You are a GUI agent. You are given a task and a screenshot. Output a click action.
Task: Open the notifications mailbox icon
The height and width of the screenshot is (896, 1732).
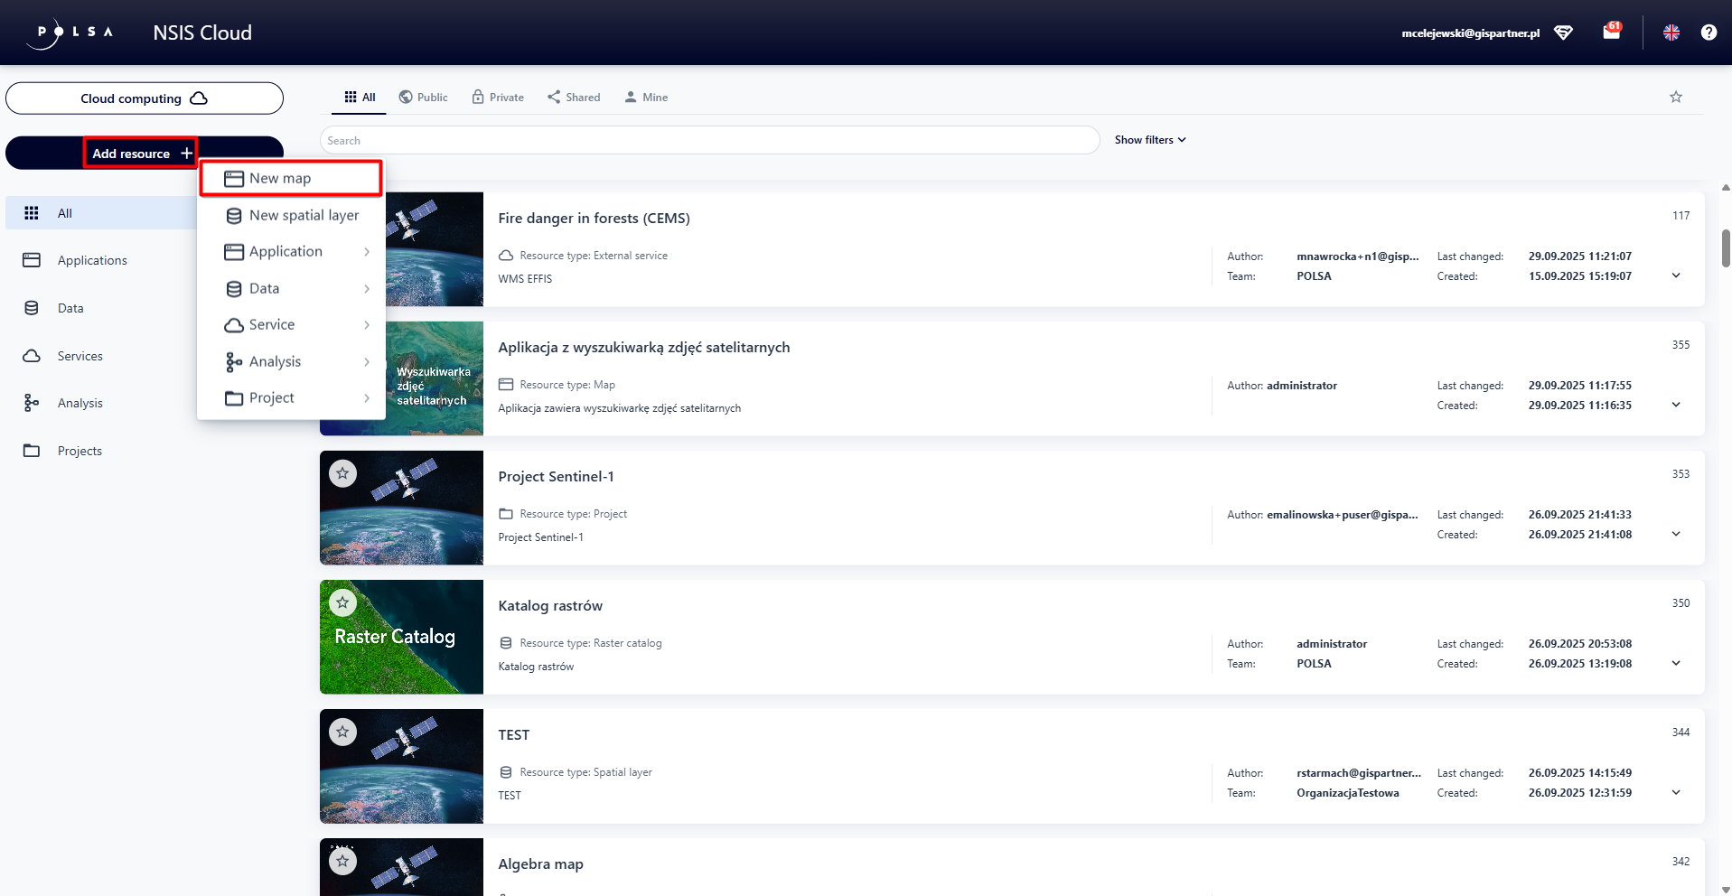click(1612, 32)
